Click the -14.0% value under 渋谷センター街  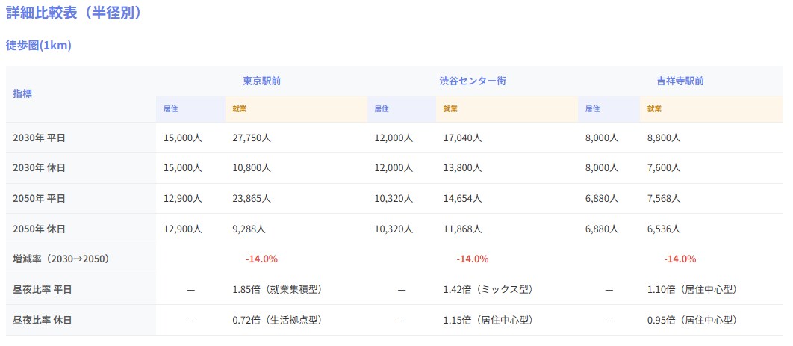pyautogui.click(x=473, y=259)
